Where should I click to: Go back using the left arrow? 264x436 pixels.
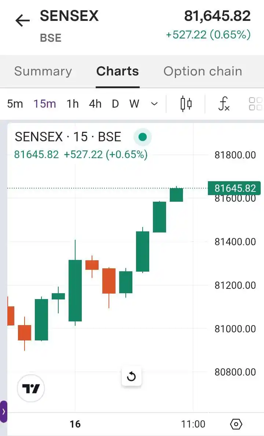point(23,21)
